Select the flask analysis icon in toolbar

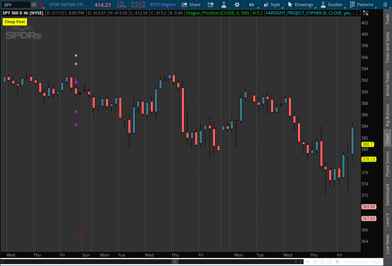(x=224, y=5)
